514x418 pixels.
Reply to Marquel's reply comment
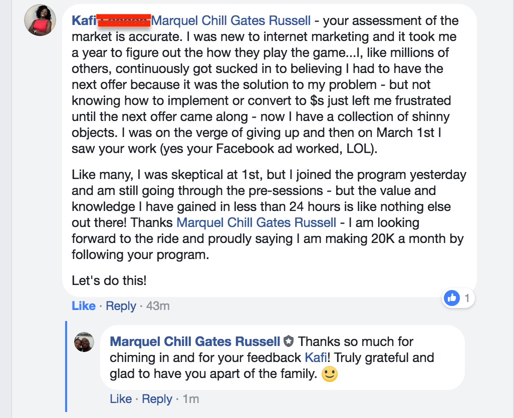tap(157, 399)
